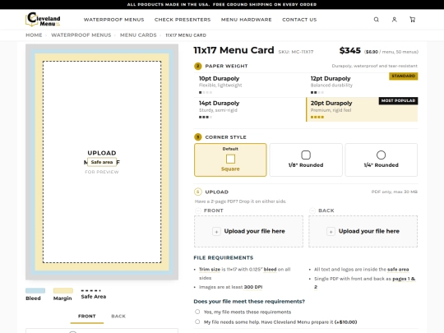
Task: View the shopping cart icon
Action: pyautogui.click(x=412, y=20)
